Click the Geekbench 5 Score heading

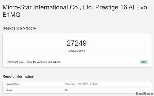point(19,28)
